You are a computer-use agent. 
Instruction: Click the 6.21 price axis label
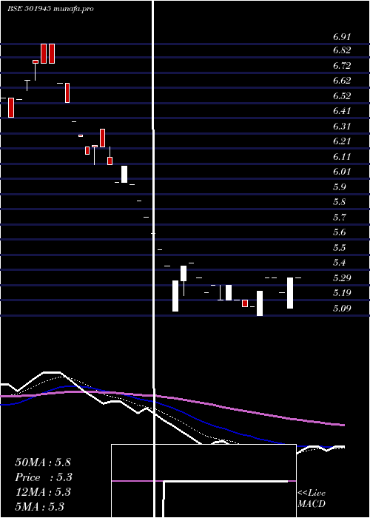click(x=342, y=141)
